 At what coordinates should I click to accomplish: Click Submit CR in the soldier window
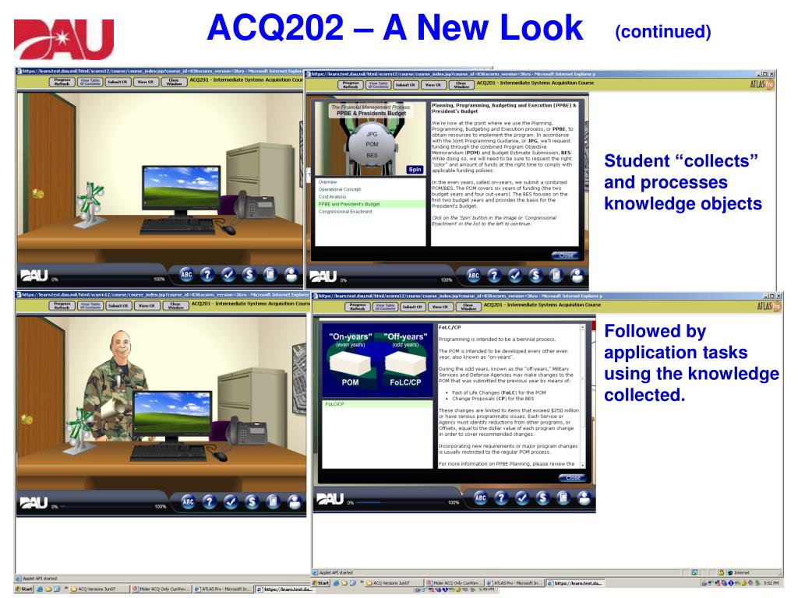point(118,305)
